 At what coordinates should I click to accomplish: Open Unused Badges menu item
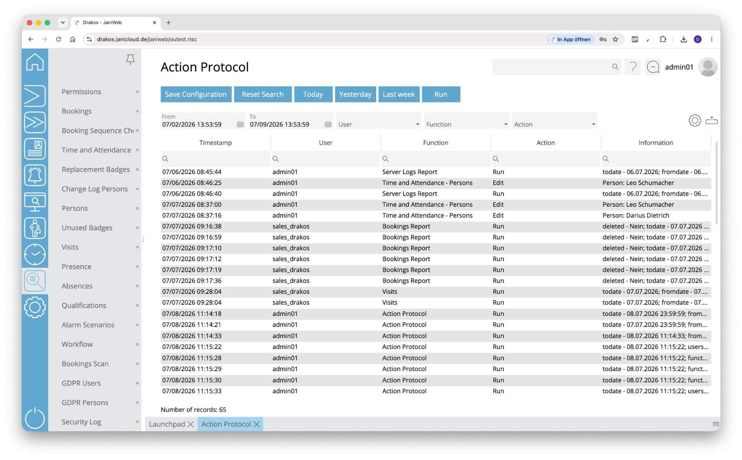[x=87, y=228]
